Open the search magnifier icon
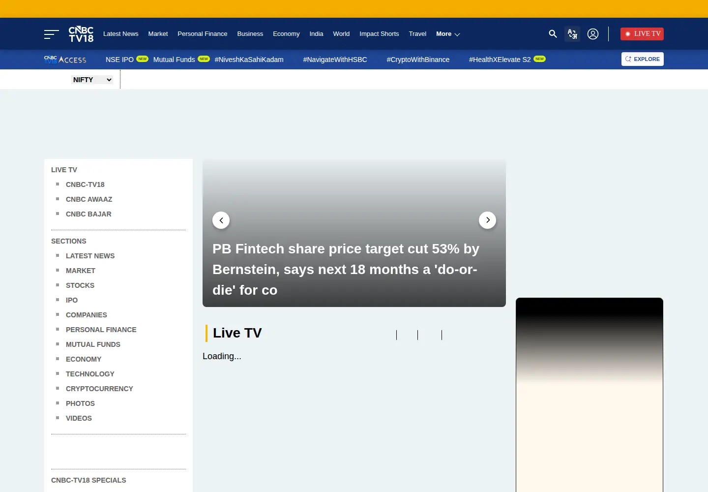Image resolution: width=708 pixels, height=492 pixels. coord(553,34)
